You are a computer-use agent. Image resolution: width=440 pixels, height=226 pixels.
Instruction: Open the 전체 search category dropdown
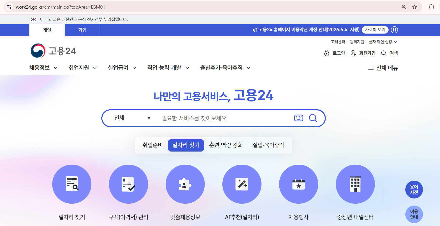[132, 118]
